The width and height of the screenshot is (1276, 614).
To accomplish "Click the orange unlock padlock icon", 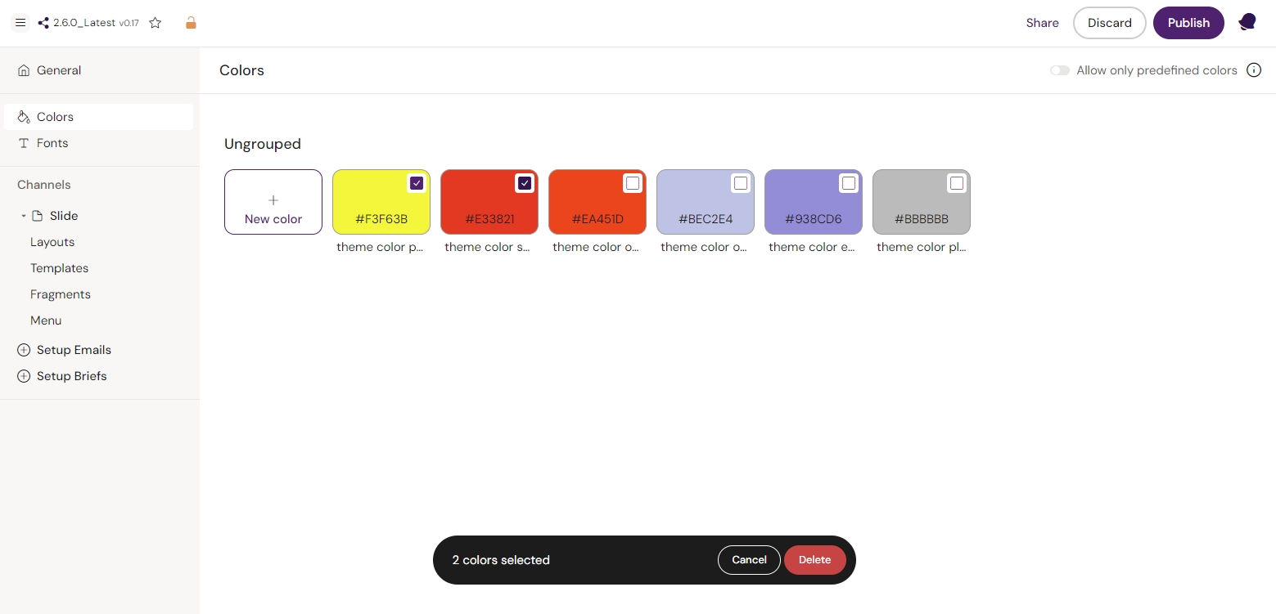I will click(191, 23).
